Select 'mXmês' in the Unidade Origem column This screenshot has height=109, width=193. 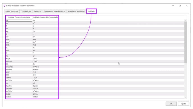tap(19, 70)
